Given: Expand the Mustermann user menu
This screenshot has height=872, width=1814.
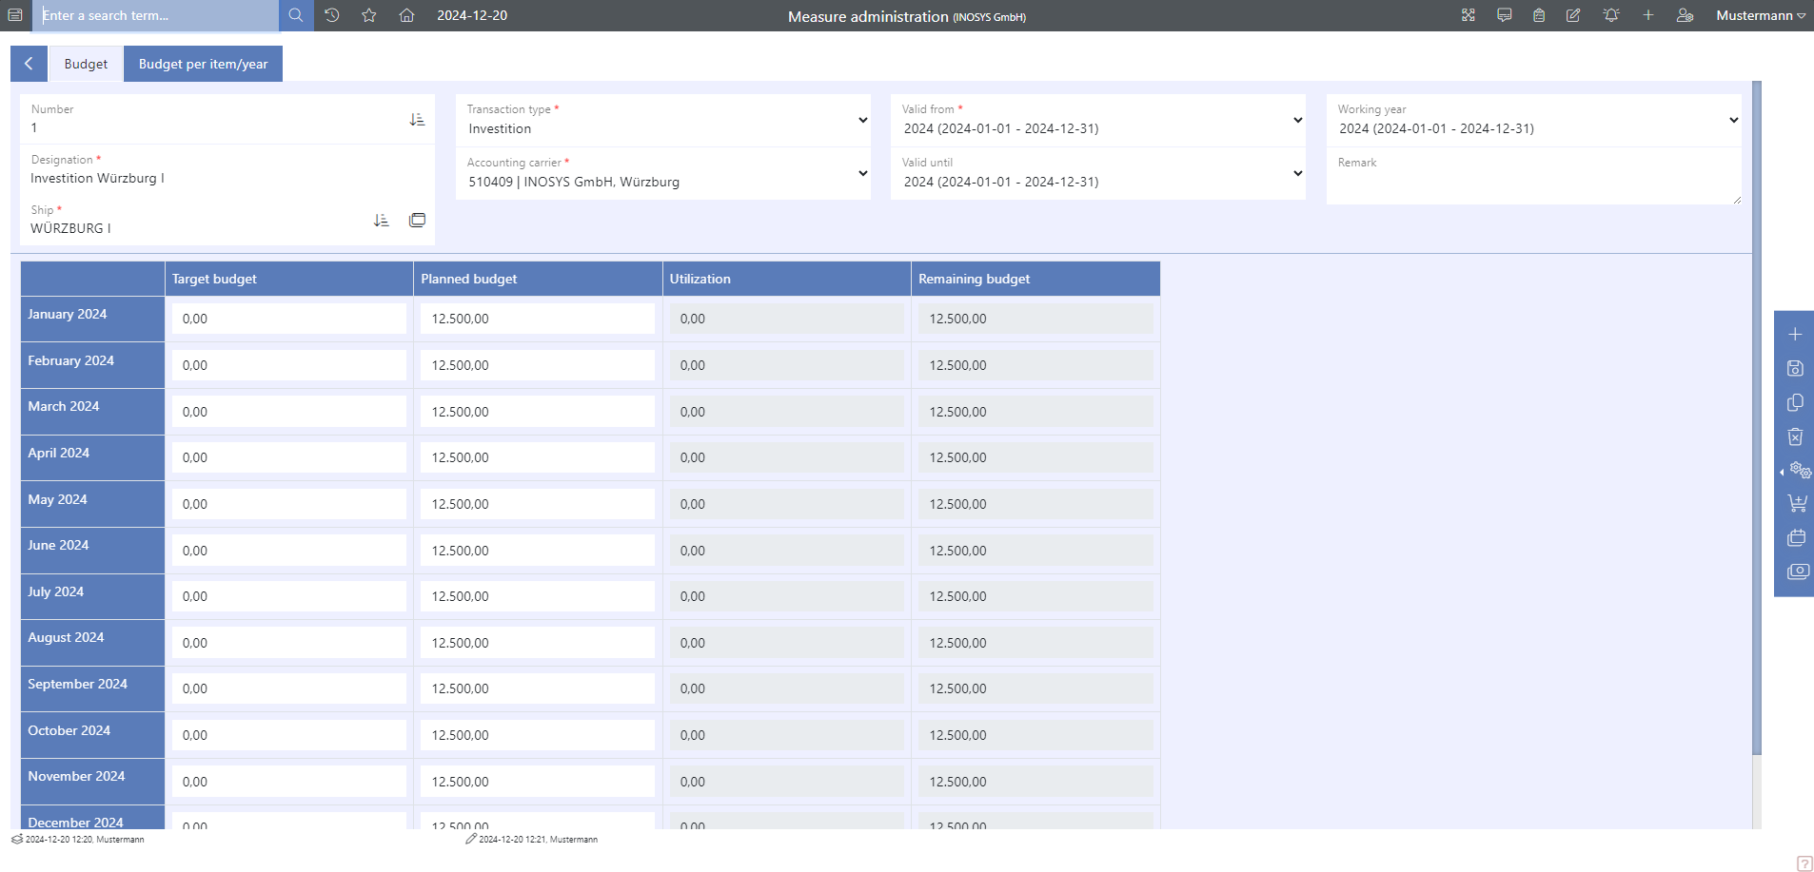Looking at the screenshot, I should click(x=1760, y=15).
